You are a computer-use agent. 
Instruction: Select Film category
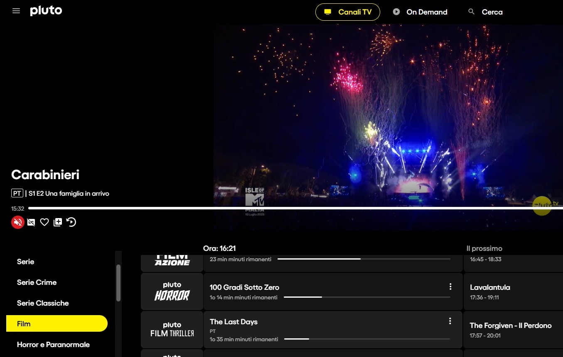[x=57, y=323]
